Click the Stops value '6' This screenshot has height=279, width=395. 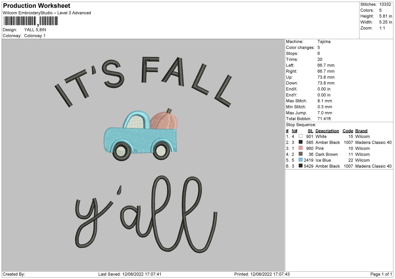pos(318,54)
